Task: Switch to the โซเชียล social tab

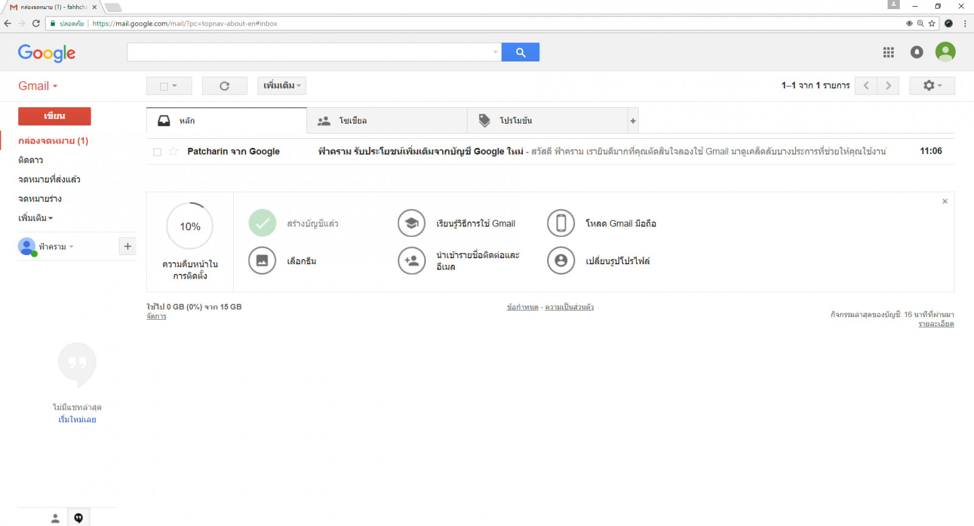Action: tap(387, 121)
